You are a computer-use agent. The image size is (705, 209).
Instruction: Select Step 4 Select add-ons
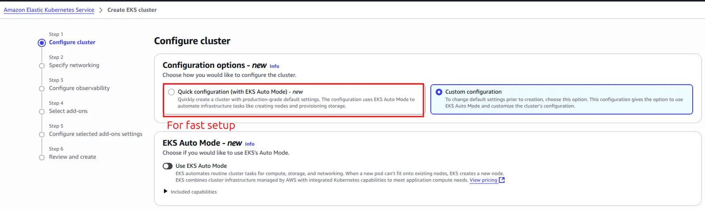[x=68, y=111]
